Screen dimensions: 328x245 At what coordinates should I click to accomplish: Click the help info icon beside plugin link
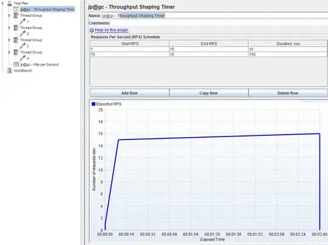pyautogui.click(x=92, y=30)
